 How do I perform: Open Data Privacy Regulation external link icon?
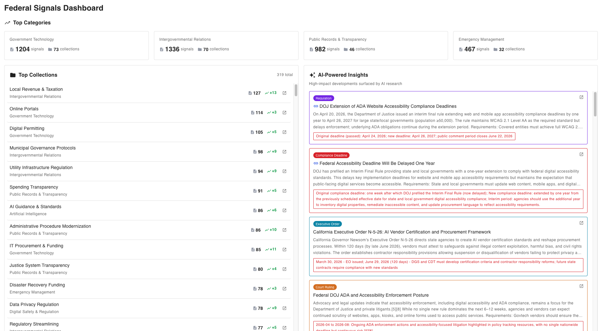click(x=284, y=308)
